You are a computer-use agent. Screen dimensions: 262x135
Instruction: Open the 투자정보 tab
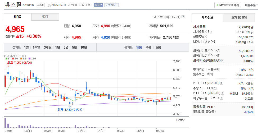coord(207,17)
